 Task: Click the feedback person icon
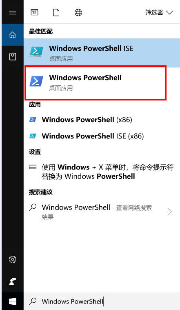pos(13,281)
